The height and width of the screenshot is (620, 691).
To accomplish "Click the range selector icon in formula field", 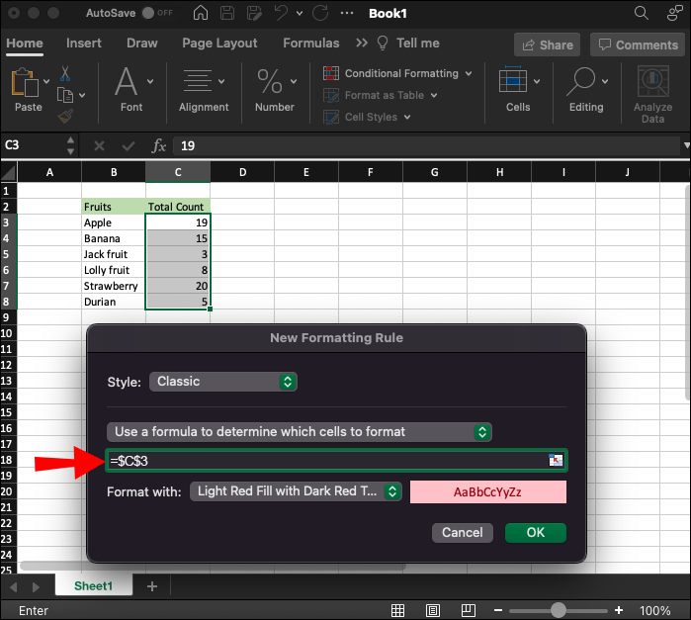I will click(556, 461).
